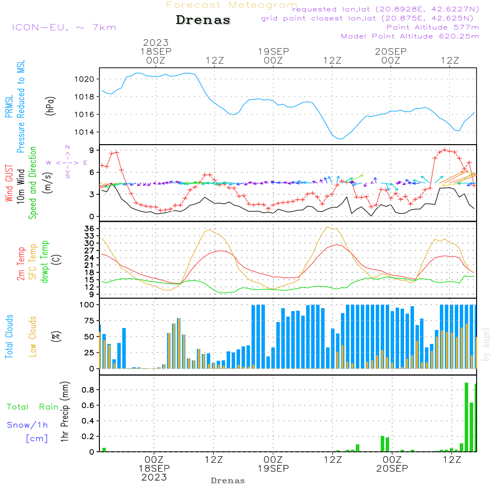This screenshot has width=497, height=497.
Task: Click the highest peak of the orange SFC temperature line
Action: (328, 227)
